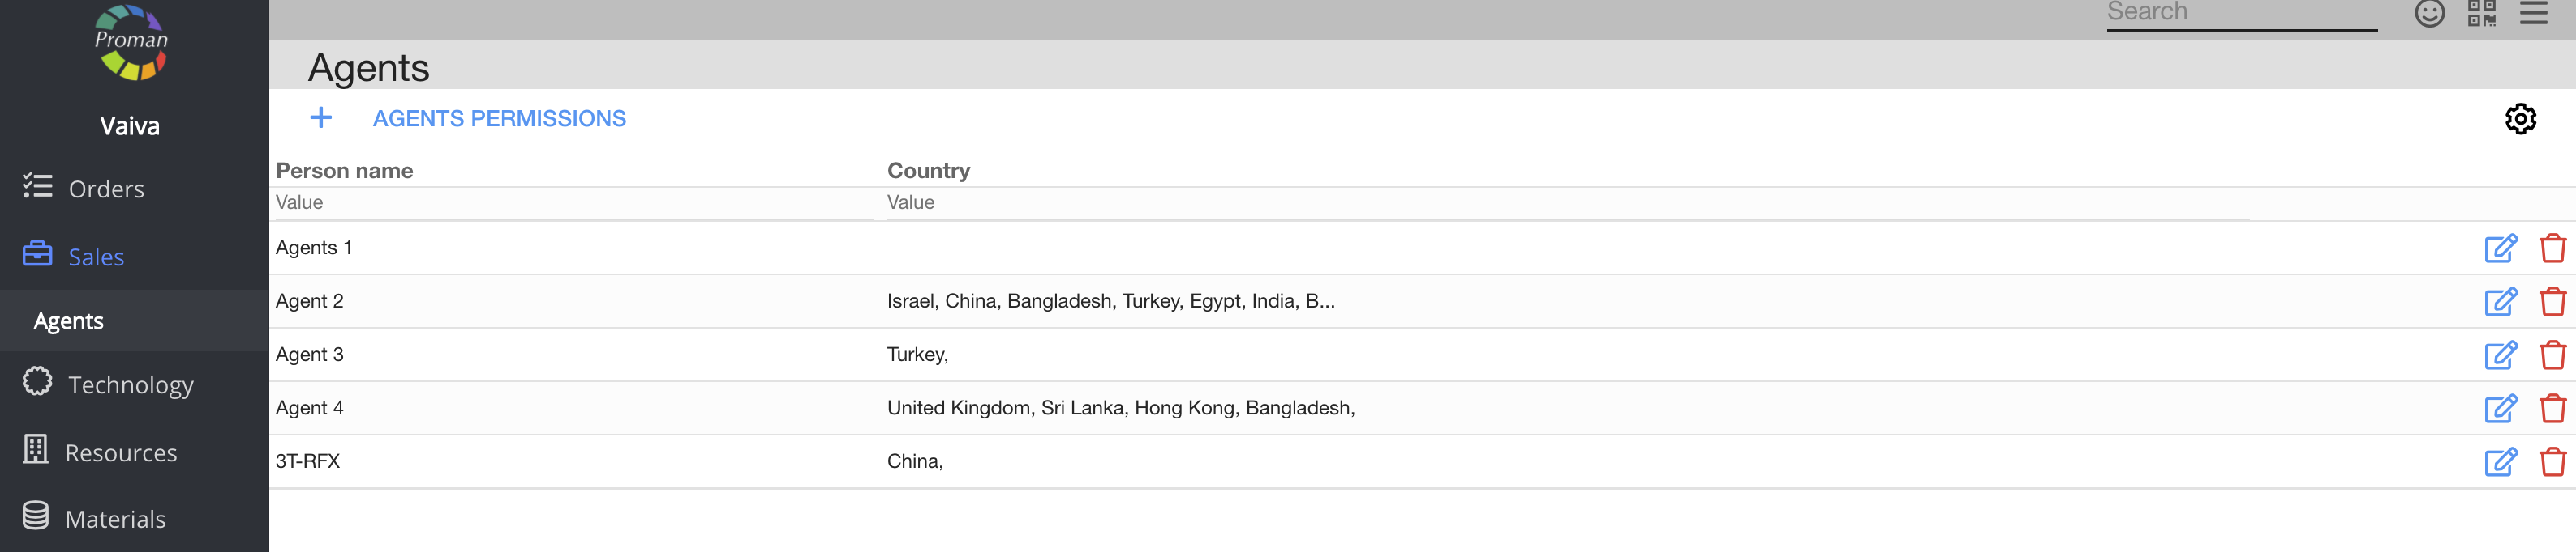
Task: Click the QR code icon
Action: point(2482,13)
